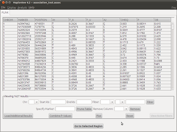Open the Help menu
The image size is (177, 132).
coord(31,7)
